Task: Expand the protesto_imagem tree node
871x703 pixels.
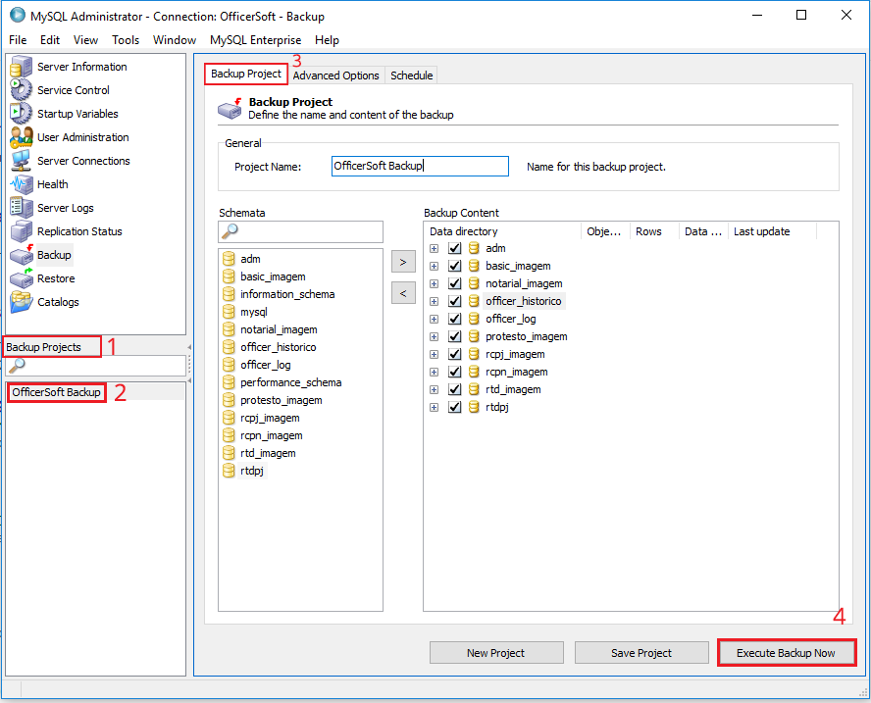Action: coord(434,337)
